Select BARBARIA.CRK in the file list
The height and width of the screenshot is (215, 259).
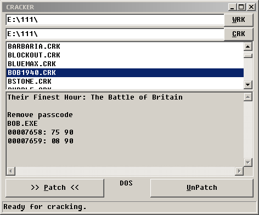click(125, 47)
